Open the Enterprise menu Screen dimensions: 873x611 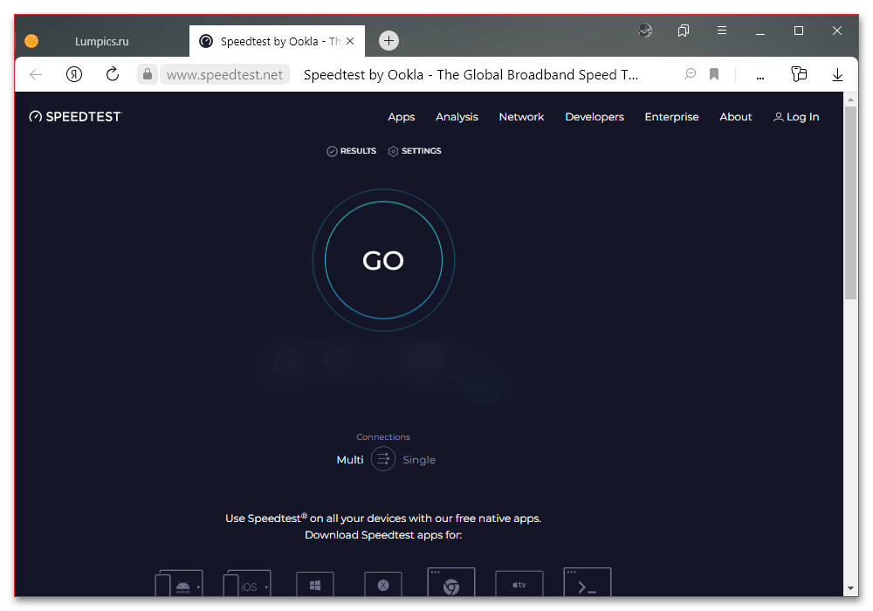tap(671, 117)
